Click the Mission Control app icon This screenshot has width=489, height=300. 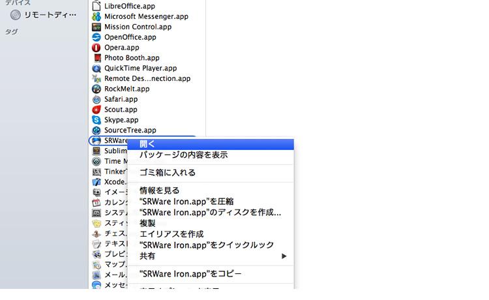click(96, 27)
